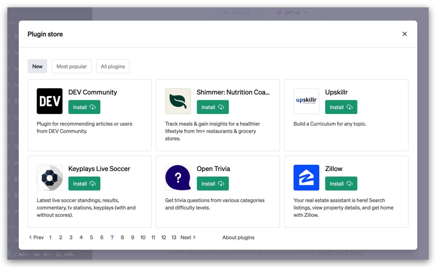Image resolution: width=436 pixels, height=267 pixels.
Task: Click current page number 7
Action: point(112,237)
